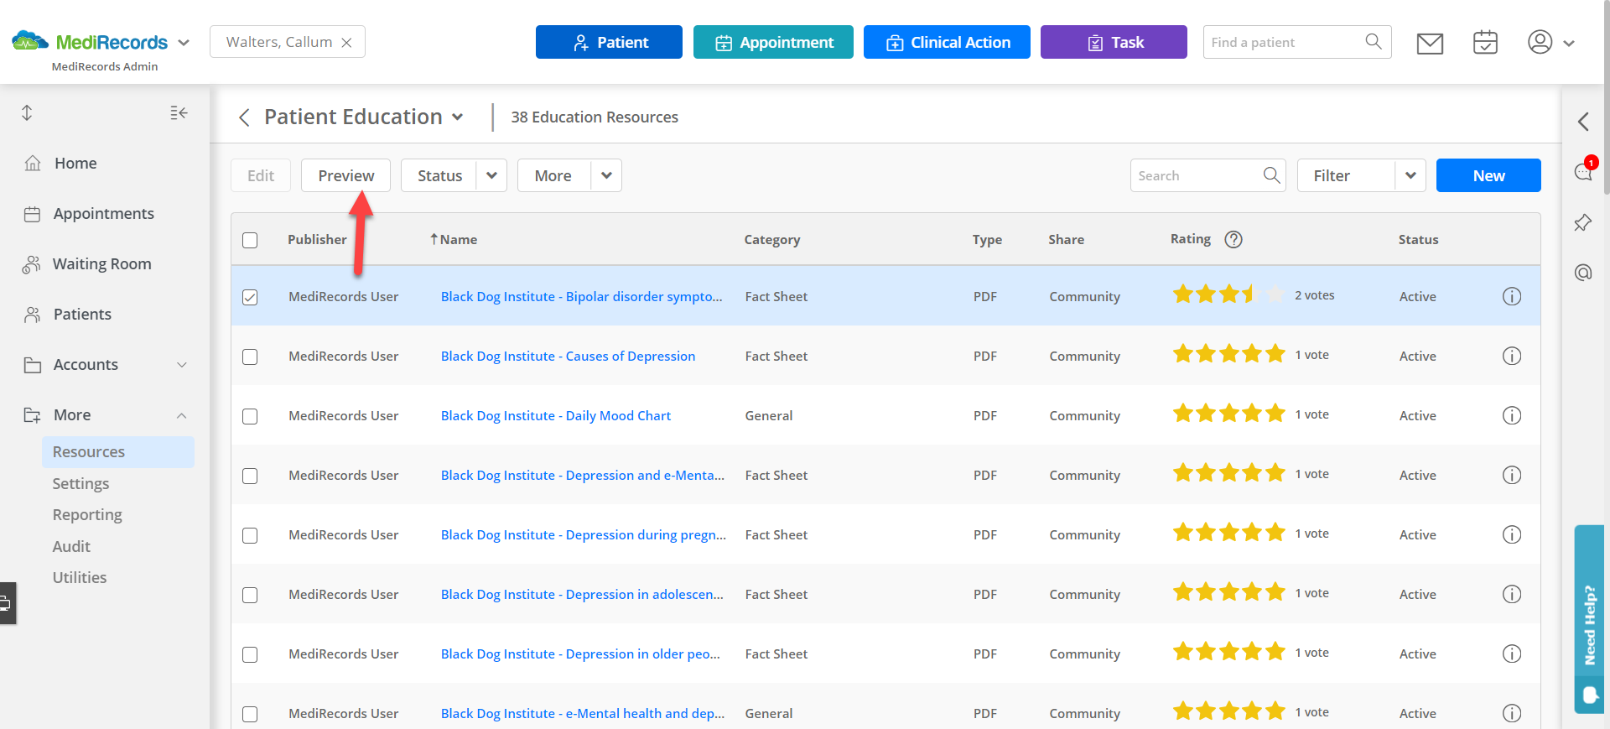Go to Home in sidebar

75,163
